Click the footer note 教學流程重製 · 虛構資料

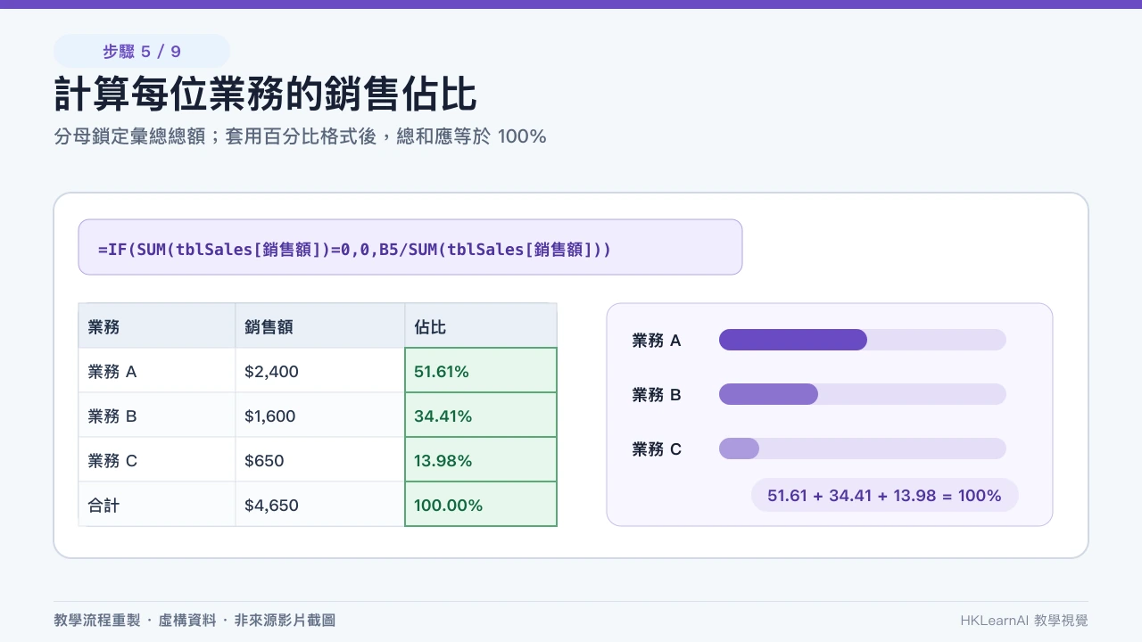(194, 620)
